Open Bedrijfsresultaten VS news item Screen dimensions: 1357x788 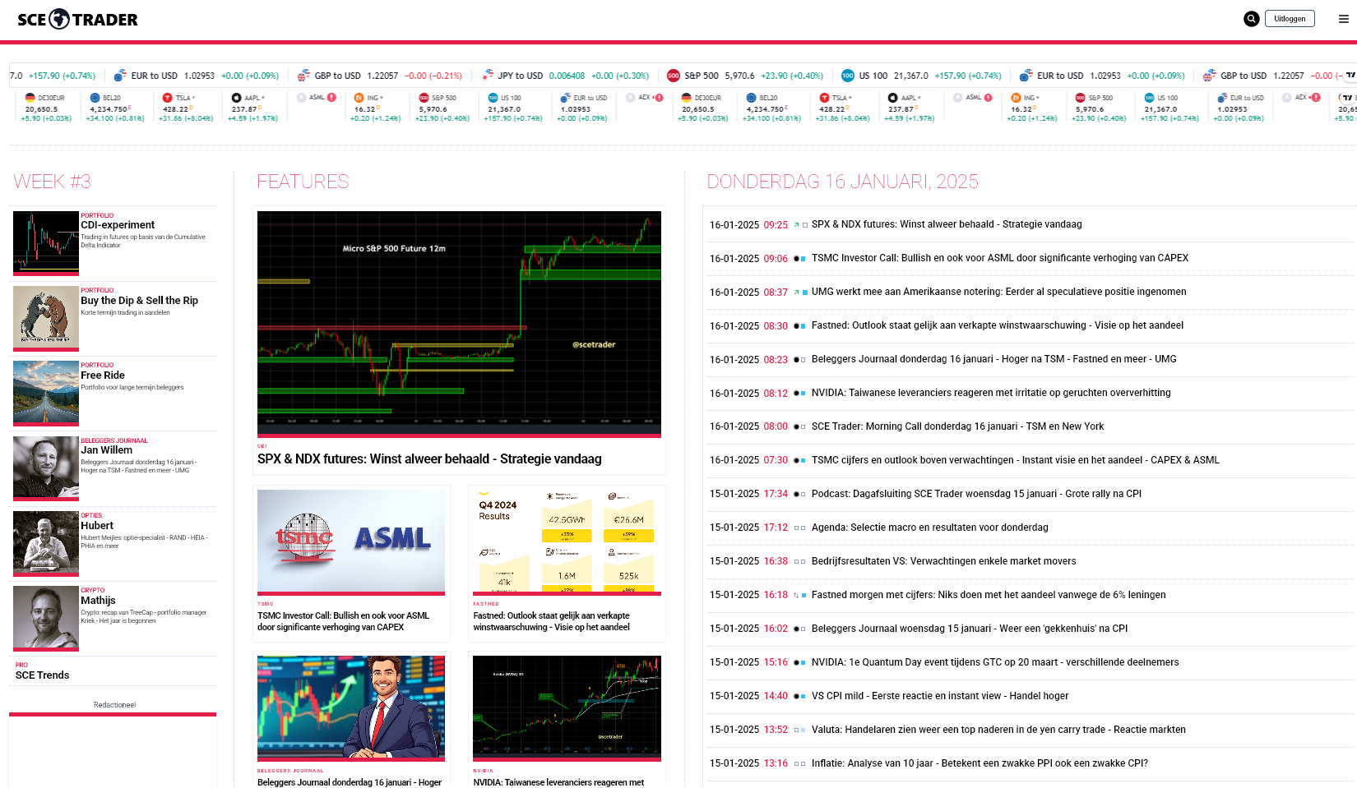tap(944, 561)
